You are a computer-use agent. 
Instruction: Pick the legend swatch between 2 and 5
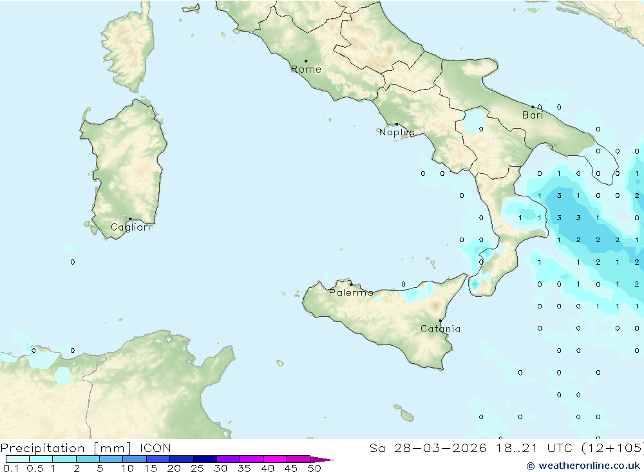tap(88, 459)
